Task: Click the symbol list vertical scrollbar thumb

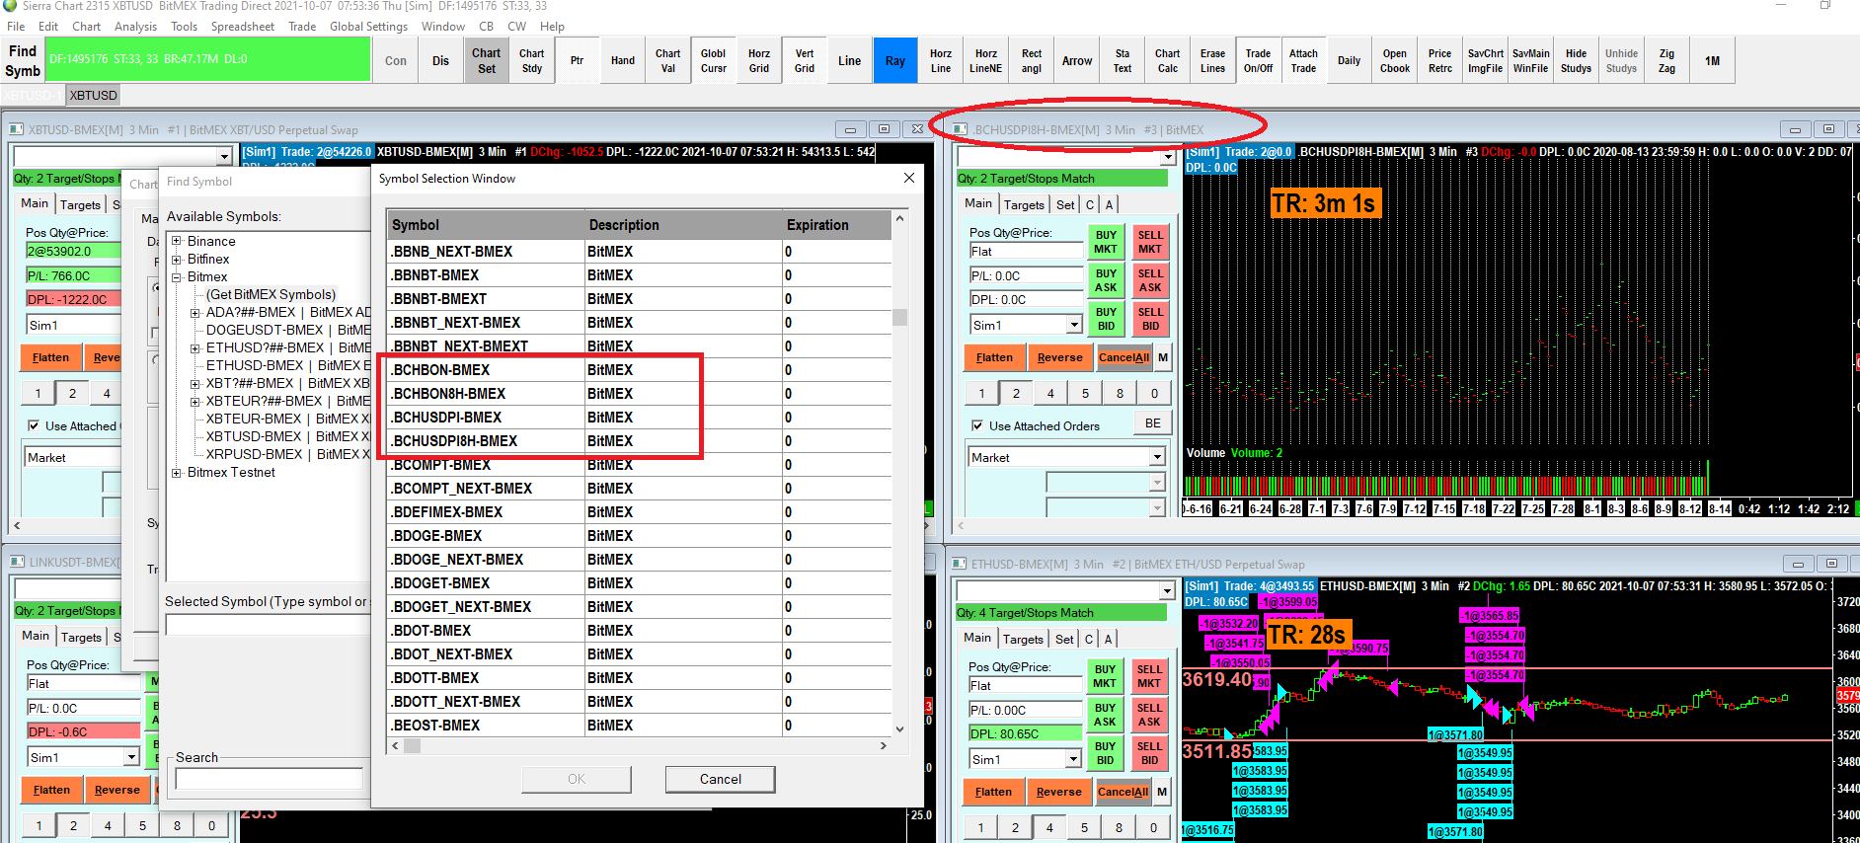Action: 899,318
